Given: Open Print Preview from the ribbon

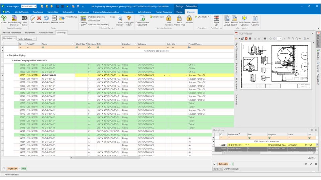Looking at the screenshot, I should (x=120, y=19).
